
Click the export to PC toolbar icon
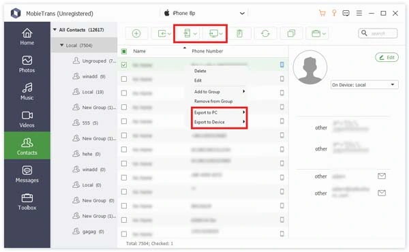coord(213,33)
